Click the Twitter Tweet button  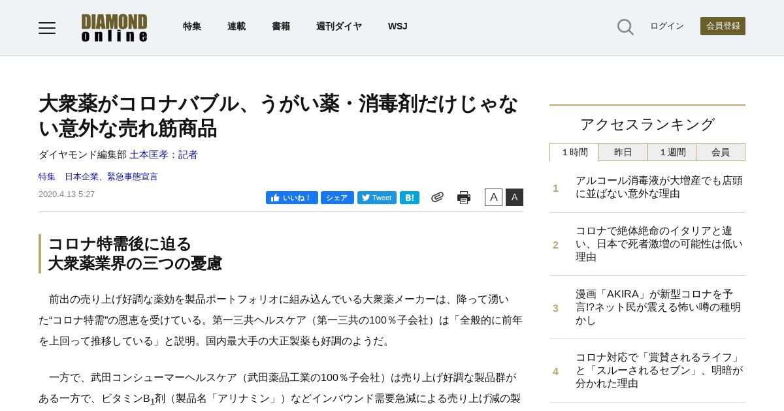(x=377, y=198)
